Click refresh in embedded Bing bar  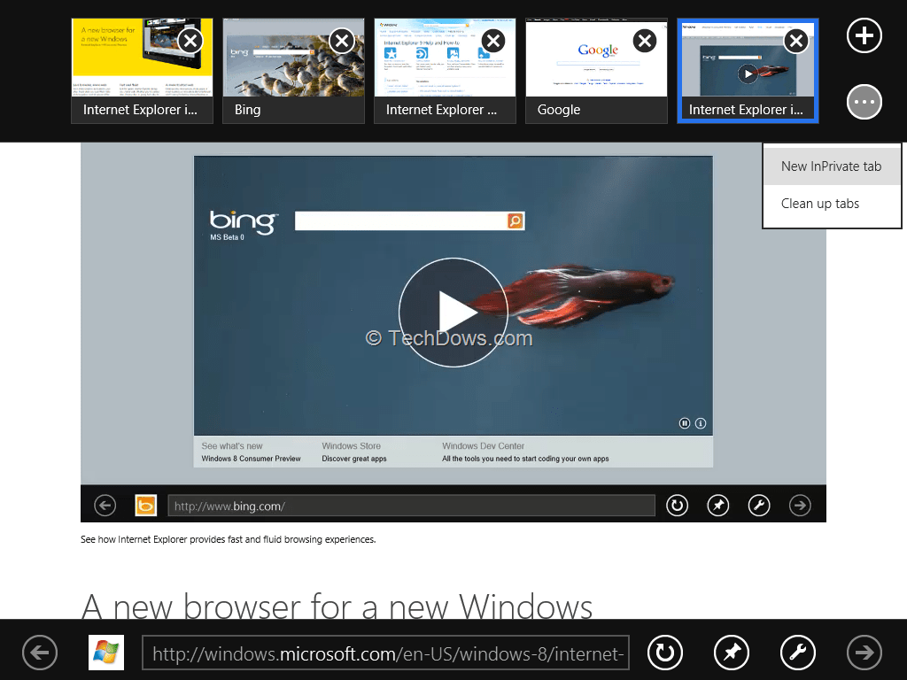coord(677,506)
